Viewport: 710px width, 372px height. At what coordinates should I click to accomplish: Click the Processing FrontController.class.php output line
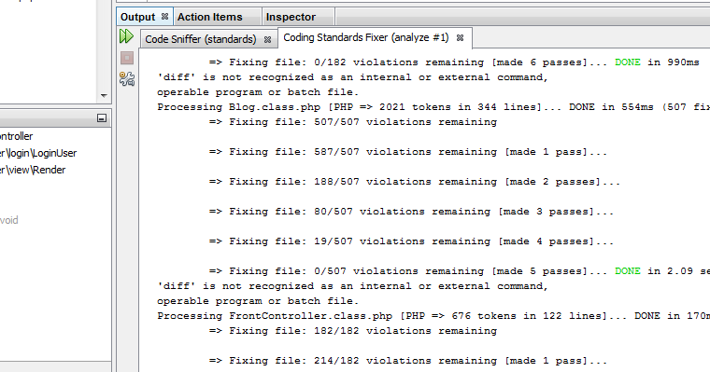coord(433,316)
